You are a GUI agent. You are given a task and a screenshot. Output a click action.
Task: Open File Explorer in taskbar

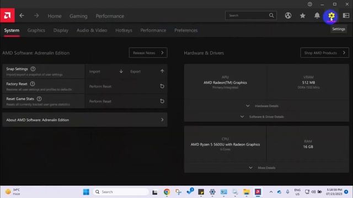coord(247,192)
